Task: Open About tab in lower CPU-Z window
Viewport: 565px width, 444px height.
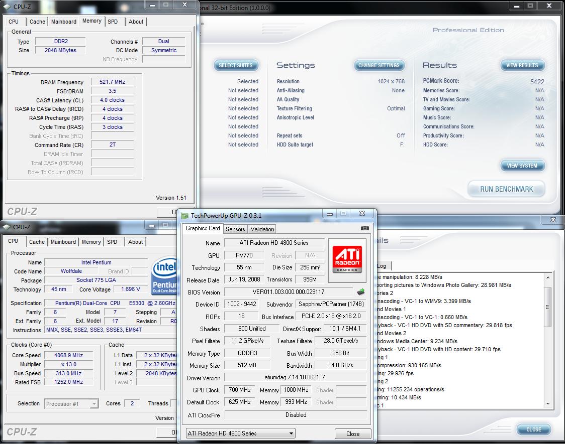Action: coord(136,242)
